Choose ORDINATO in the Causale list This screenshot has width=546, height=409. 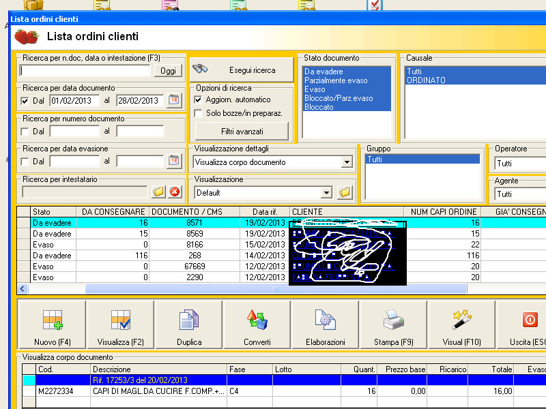(426, 80)
